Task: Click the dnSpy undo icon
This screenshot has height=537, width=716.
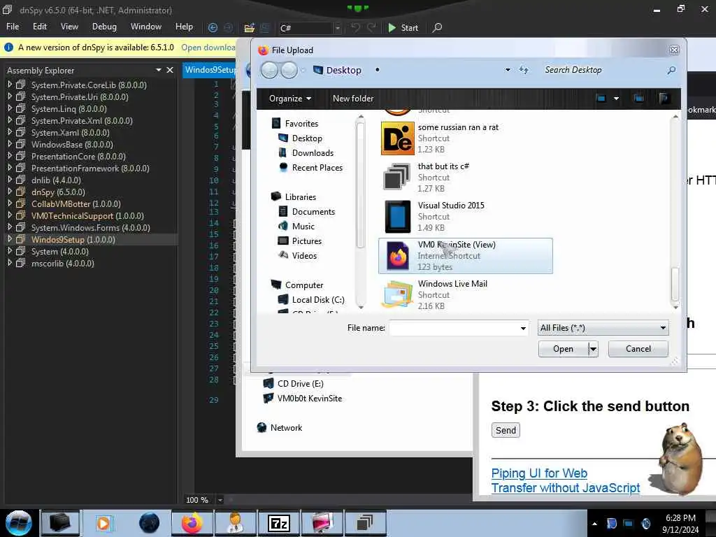Action: tap(355, 28)
